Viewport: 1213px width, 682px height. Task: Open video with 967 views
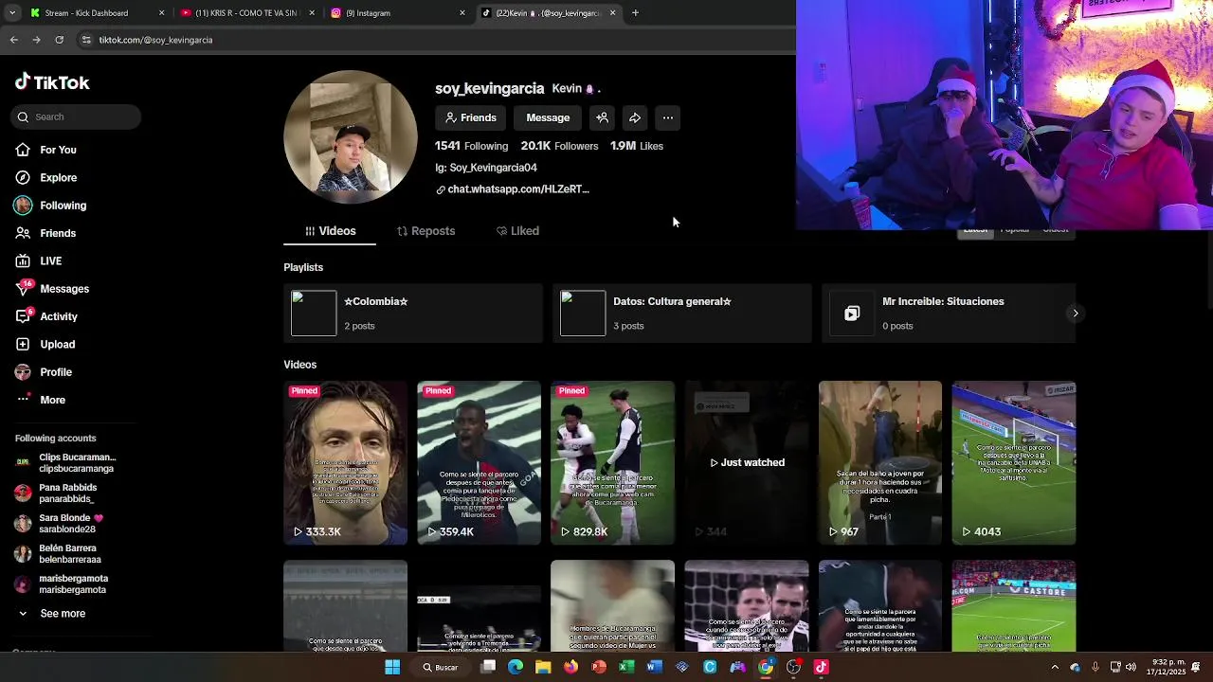[x=880, y=463]
